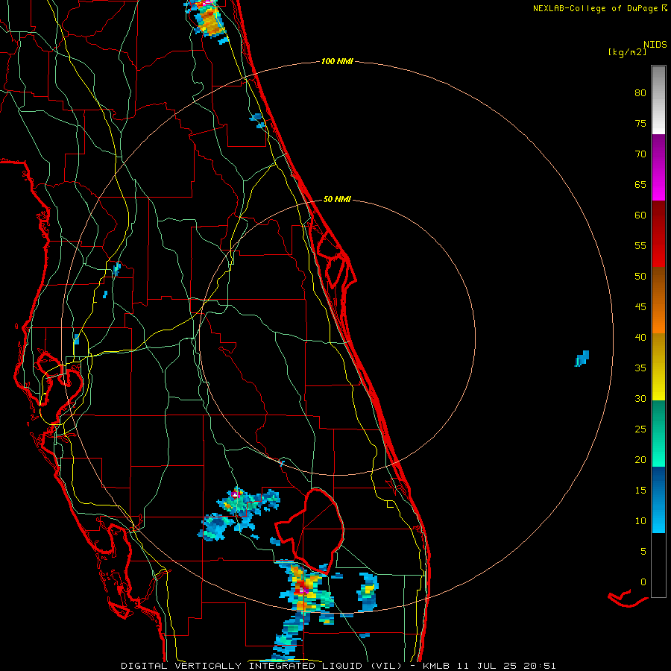Viewport: 671px width, 671px height.
Task: Select the 0 value on the scale
Action: point(643,582)
